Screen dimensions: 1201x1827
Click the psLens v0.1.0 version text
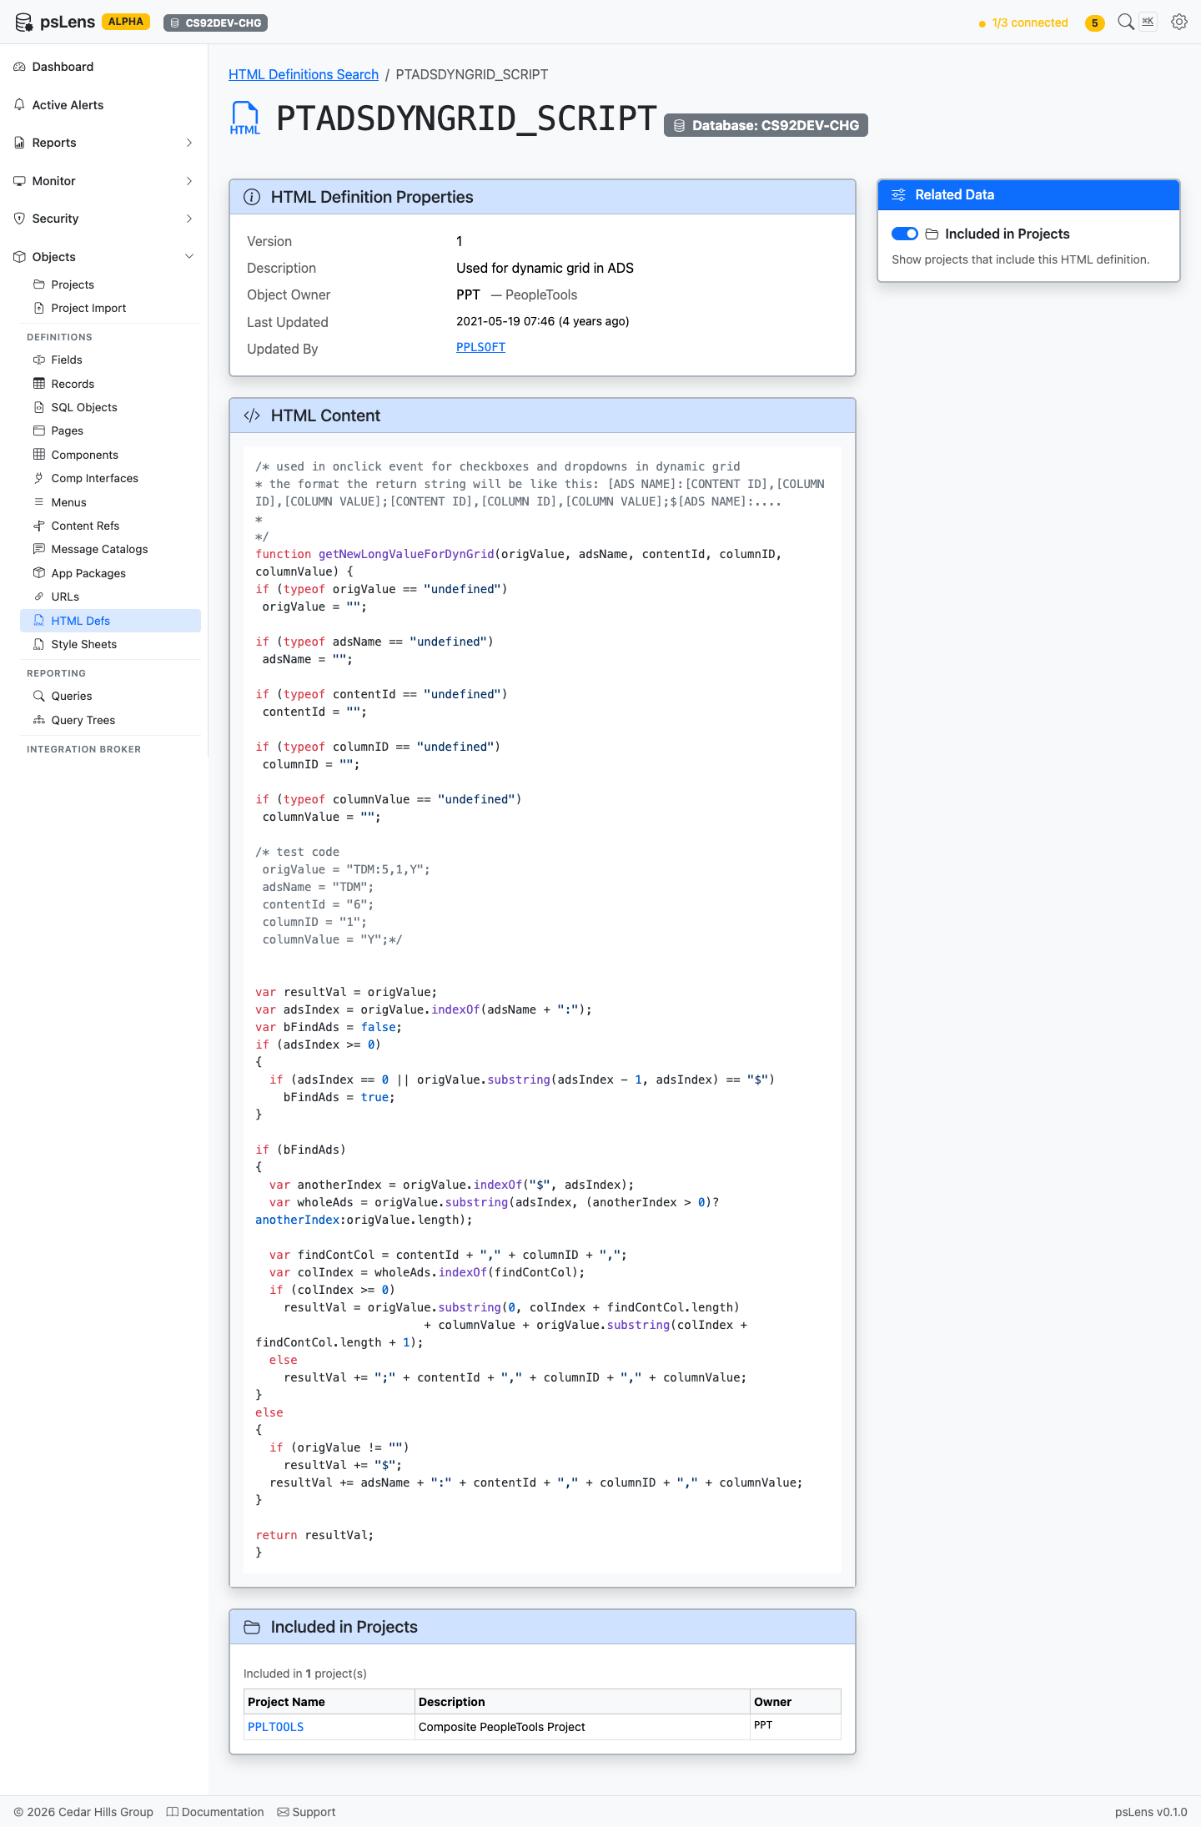1151,1812
